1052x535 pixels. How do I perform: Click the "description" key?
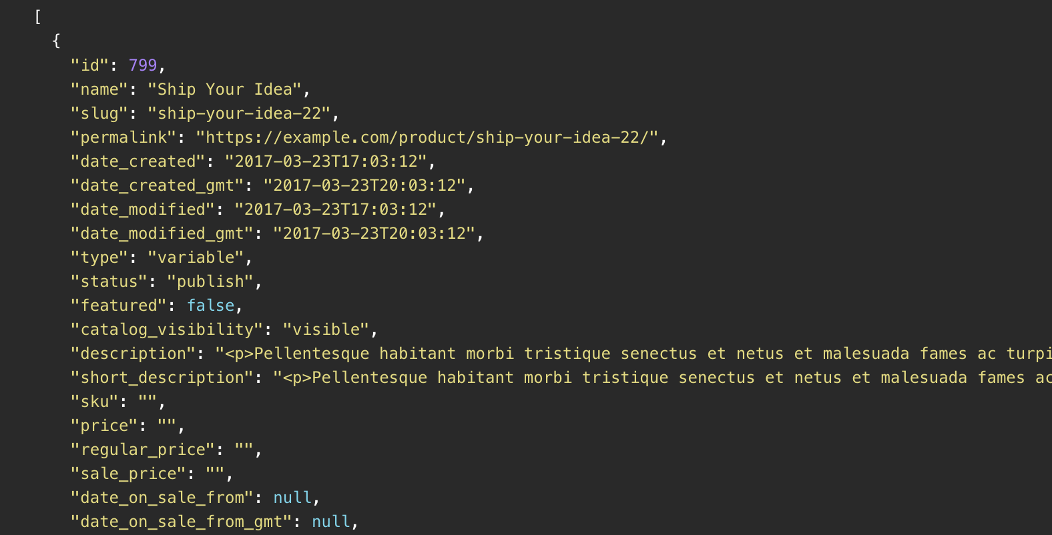133,354
